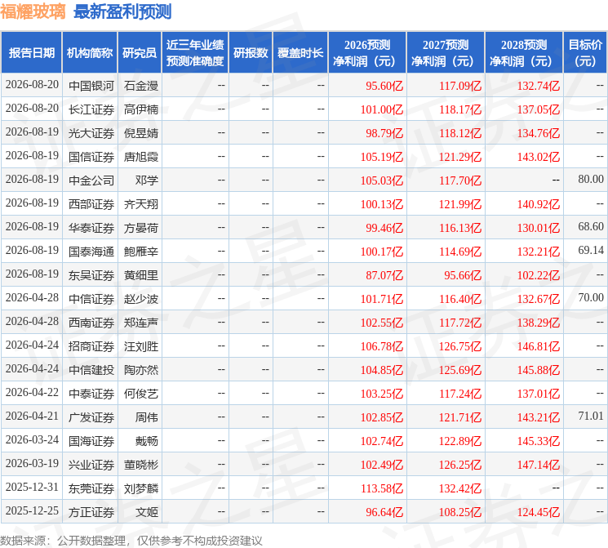Select the 中泰证券 institution cell

click(91, 393)
